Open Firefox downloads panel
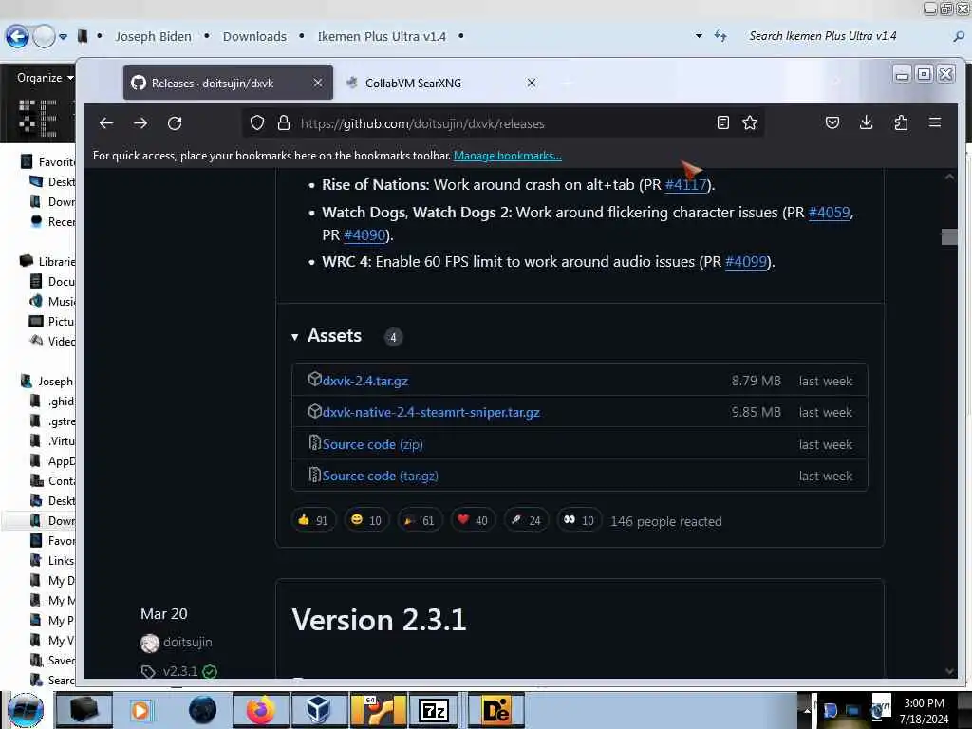This screenshot has height=729, width=972. tap(867, 122)
